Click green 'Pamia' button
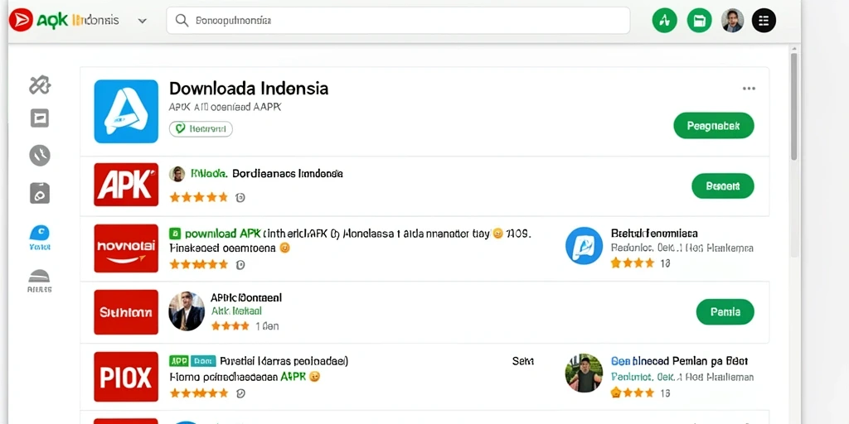 click(725, 312)
